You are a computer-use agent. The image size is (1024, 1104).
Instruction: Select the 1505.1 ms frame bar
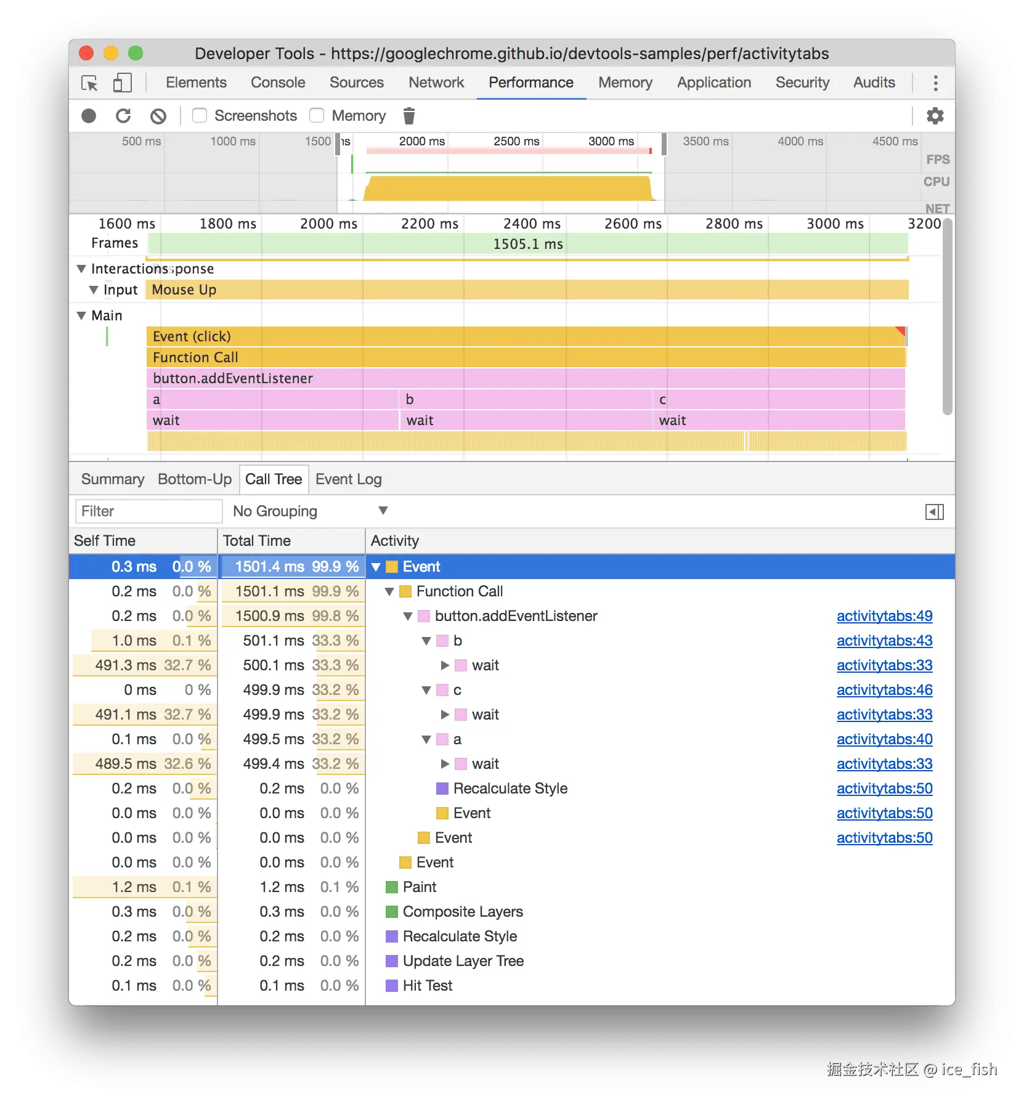pos(528,244)
